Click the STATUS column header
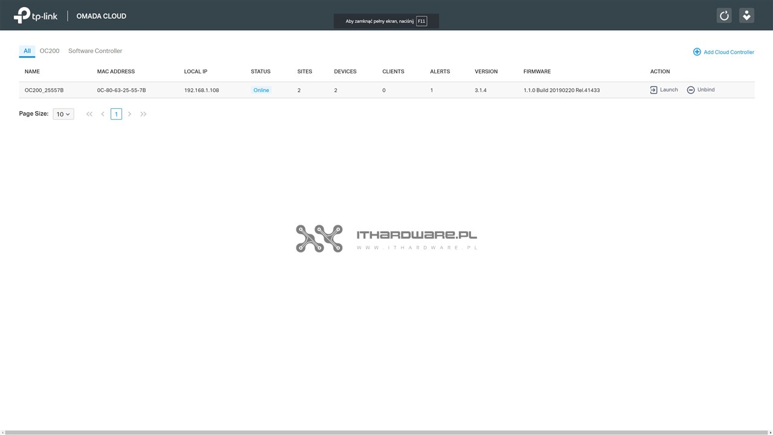The width and height of the screenshot is (773, 435). pyautogui.click(x=261, y=72)
